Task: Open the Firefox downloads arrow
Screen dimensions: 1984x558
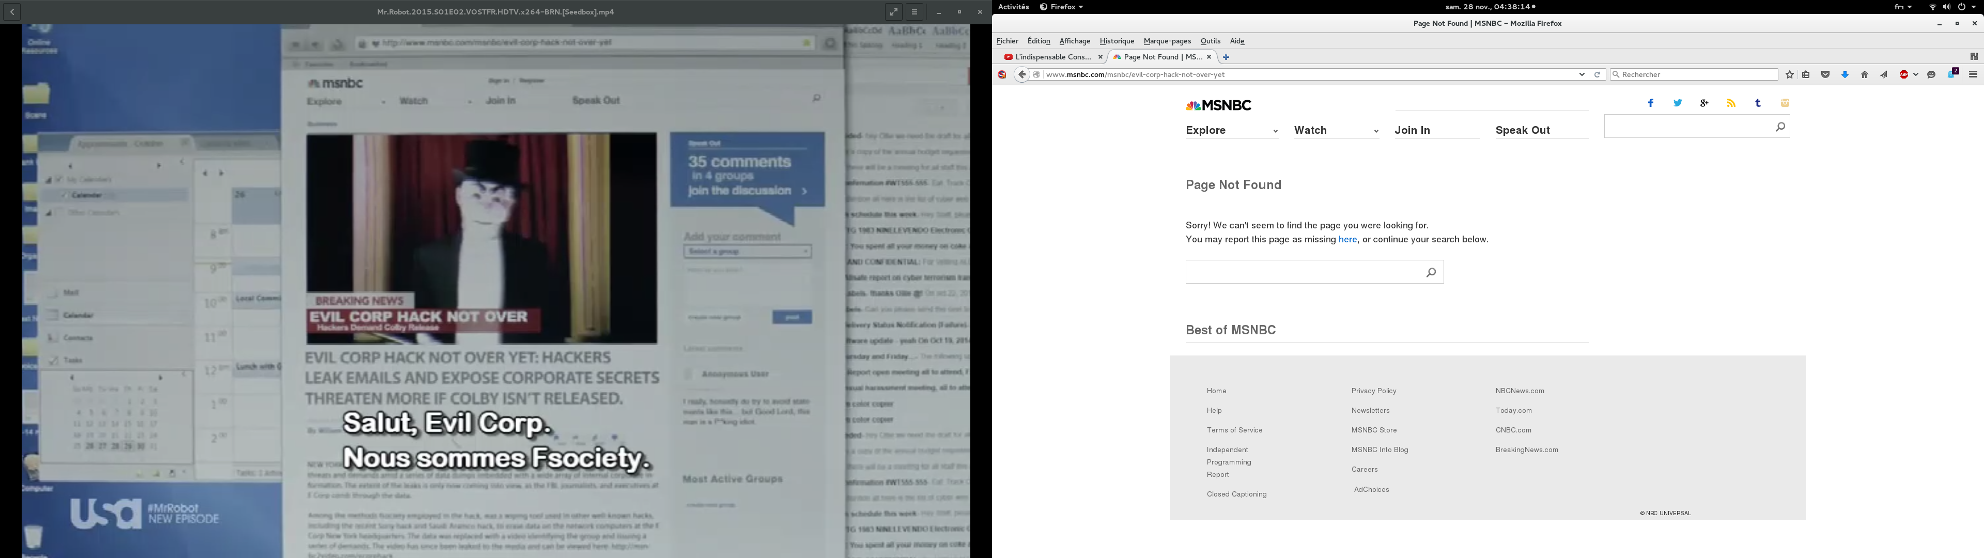Action: [1845, 75]
